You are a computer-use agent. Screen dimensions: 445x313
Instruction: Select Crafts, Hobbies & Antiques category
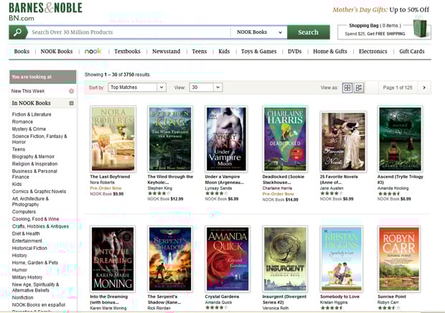[x=40, y=226]
